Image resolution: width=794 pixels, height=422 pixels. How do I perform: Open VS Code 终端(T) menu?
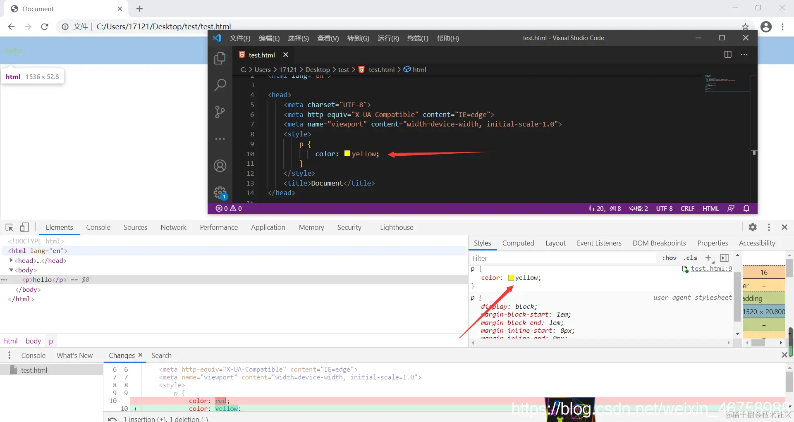418,38
